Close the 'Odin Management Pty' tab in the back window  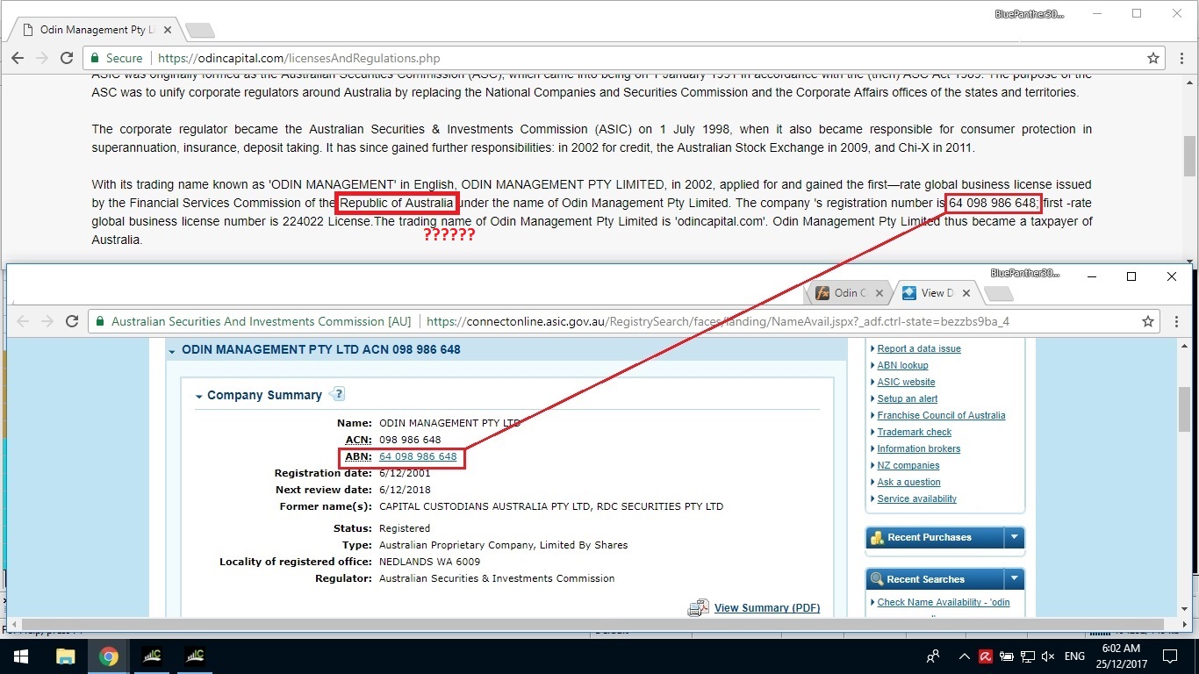coord(168,30)
